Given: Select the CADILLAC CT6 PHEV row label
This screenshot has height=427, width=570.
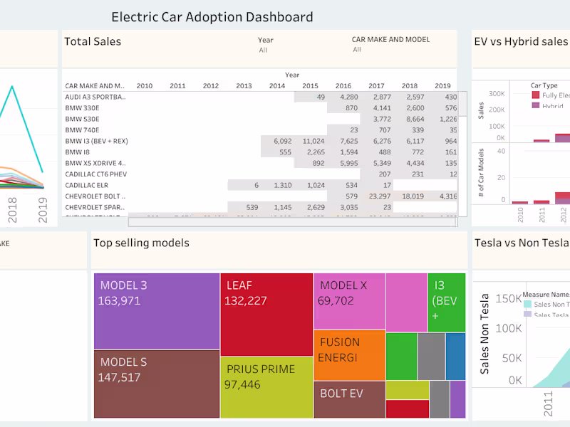Looking at the screenshot, I should tap(96, 174).
